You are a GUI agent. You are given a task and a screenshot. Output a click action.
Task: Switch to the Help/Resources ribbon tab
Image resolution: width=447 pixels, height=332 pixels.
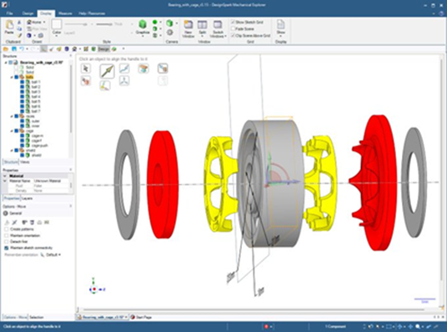pyautogui.click(x=92, y=13)
